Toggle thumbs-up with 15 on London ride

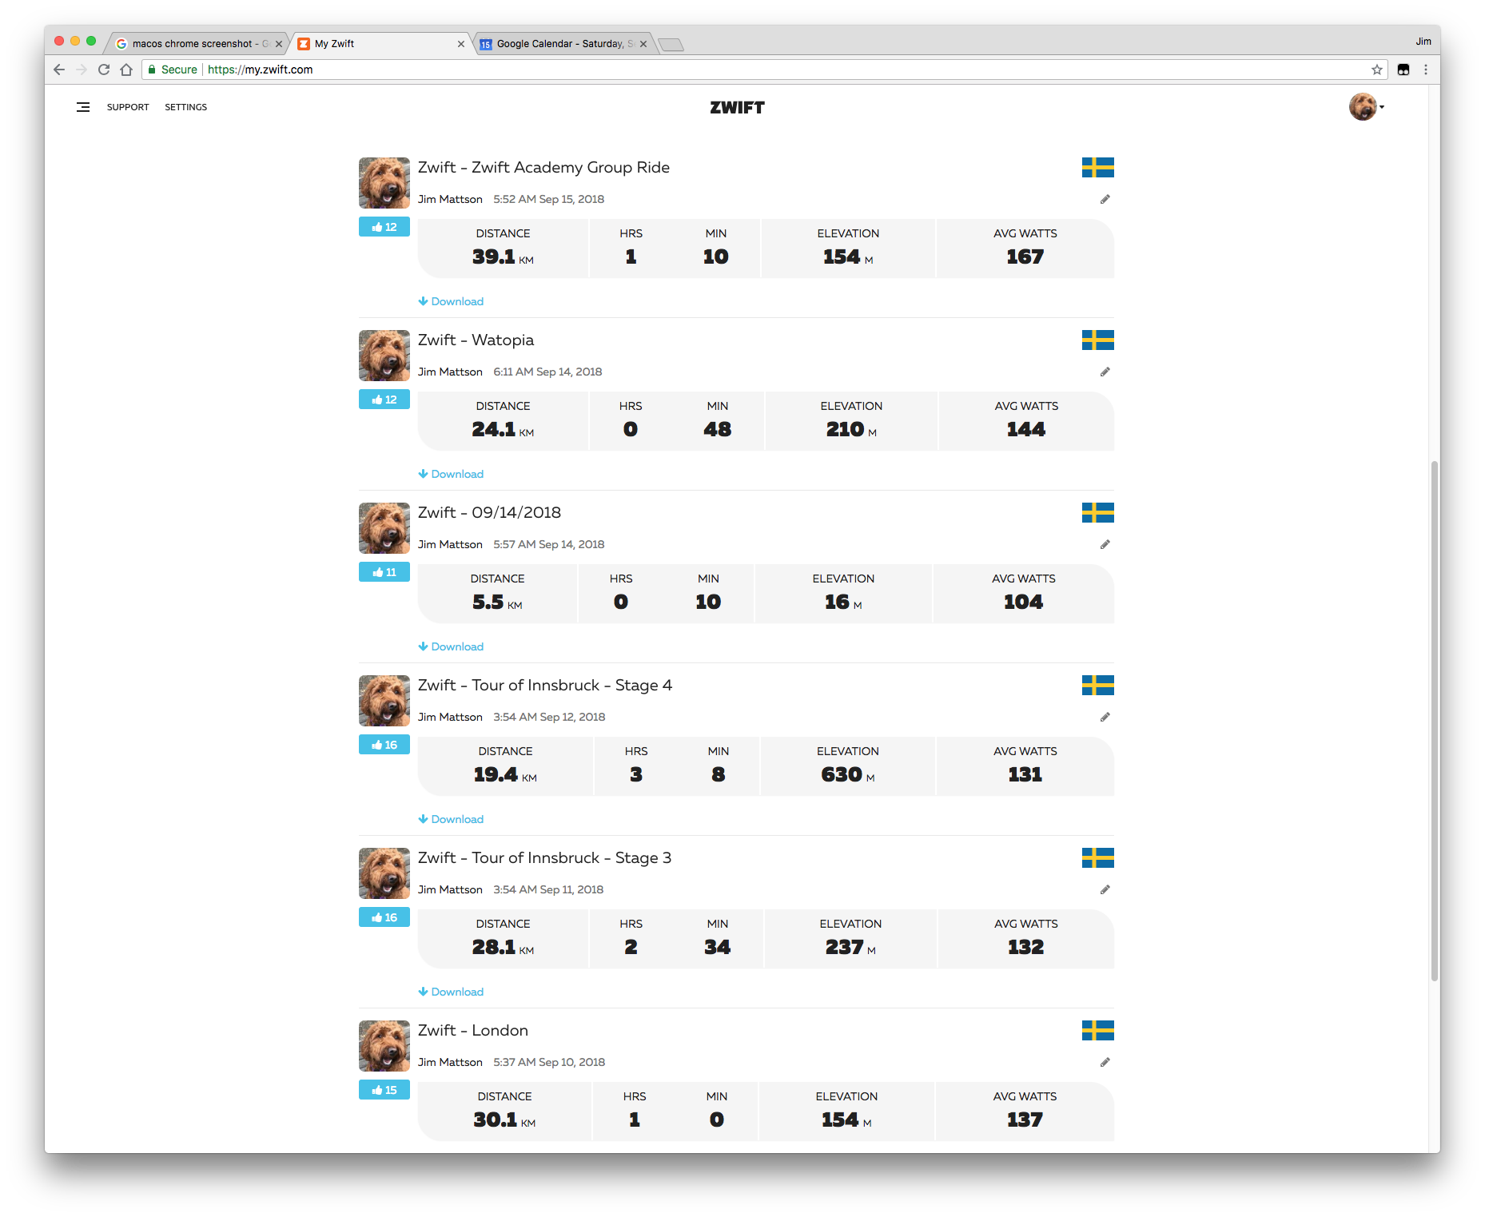[384, 1090]
